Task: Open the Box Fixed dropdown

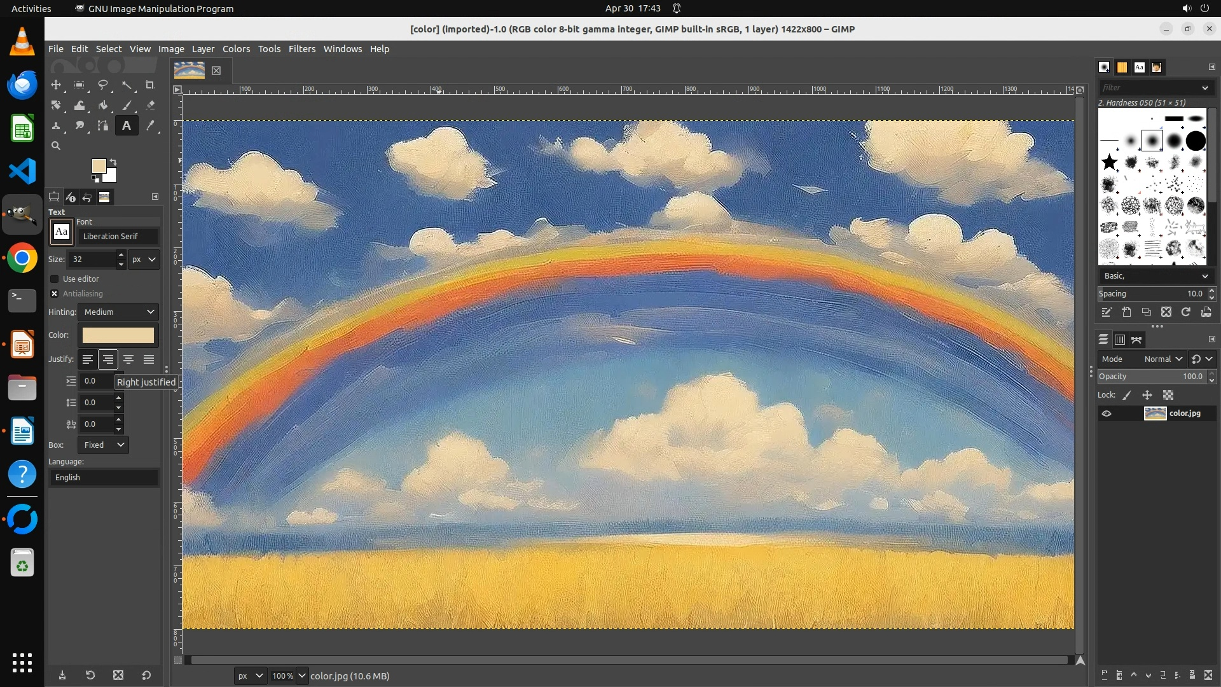Action: [104, 445]
